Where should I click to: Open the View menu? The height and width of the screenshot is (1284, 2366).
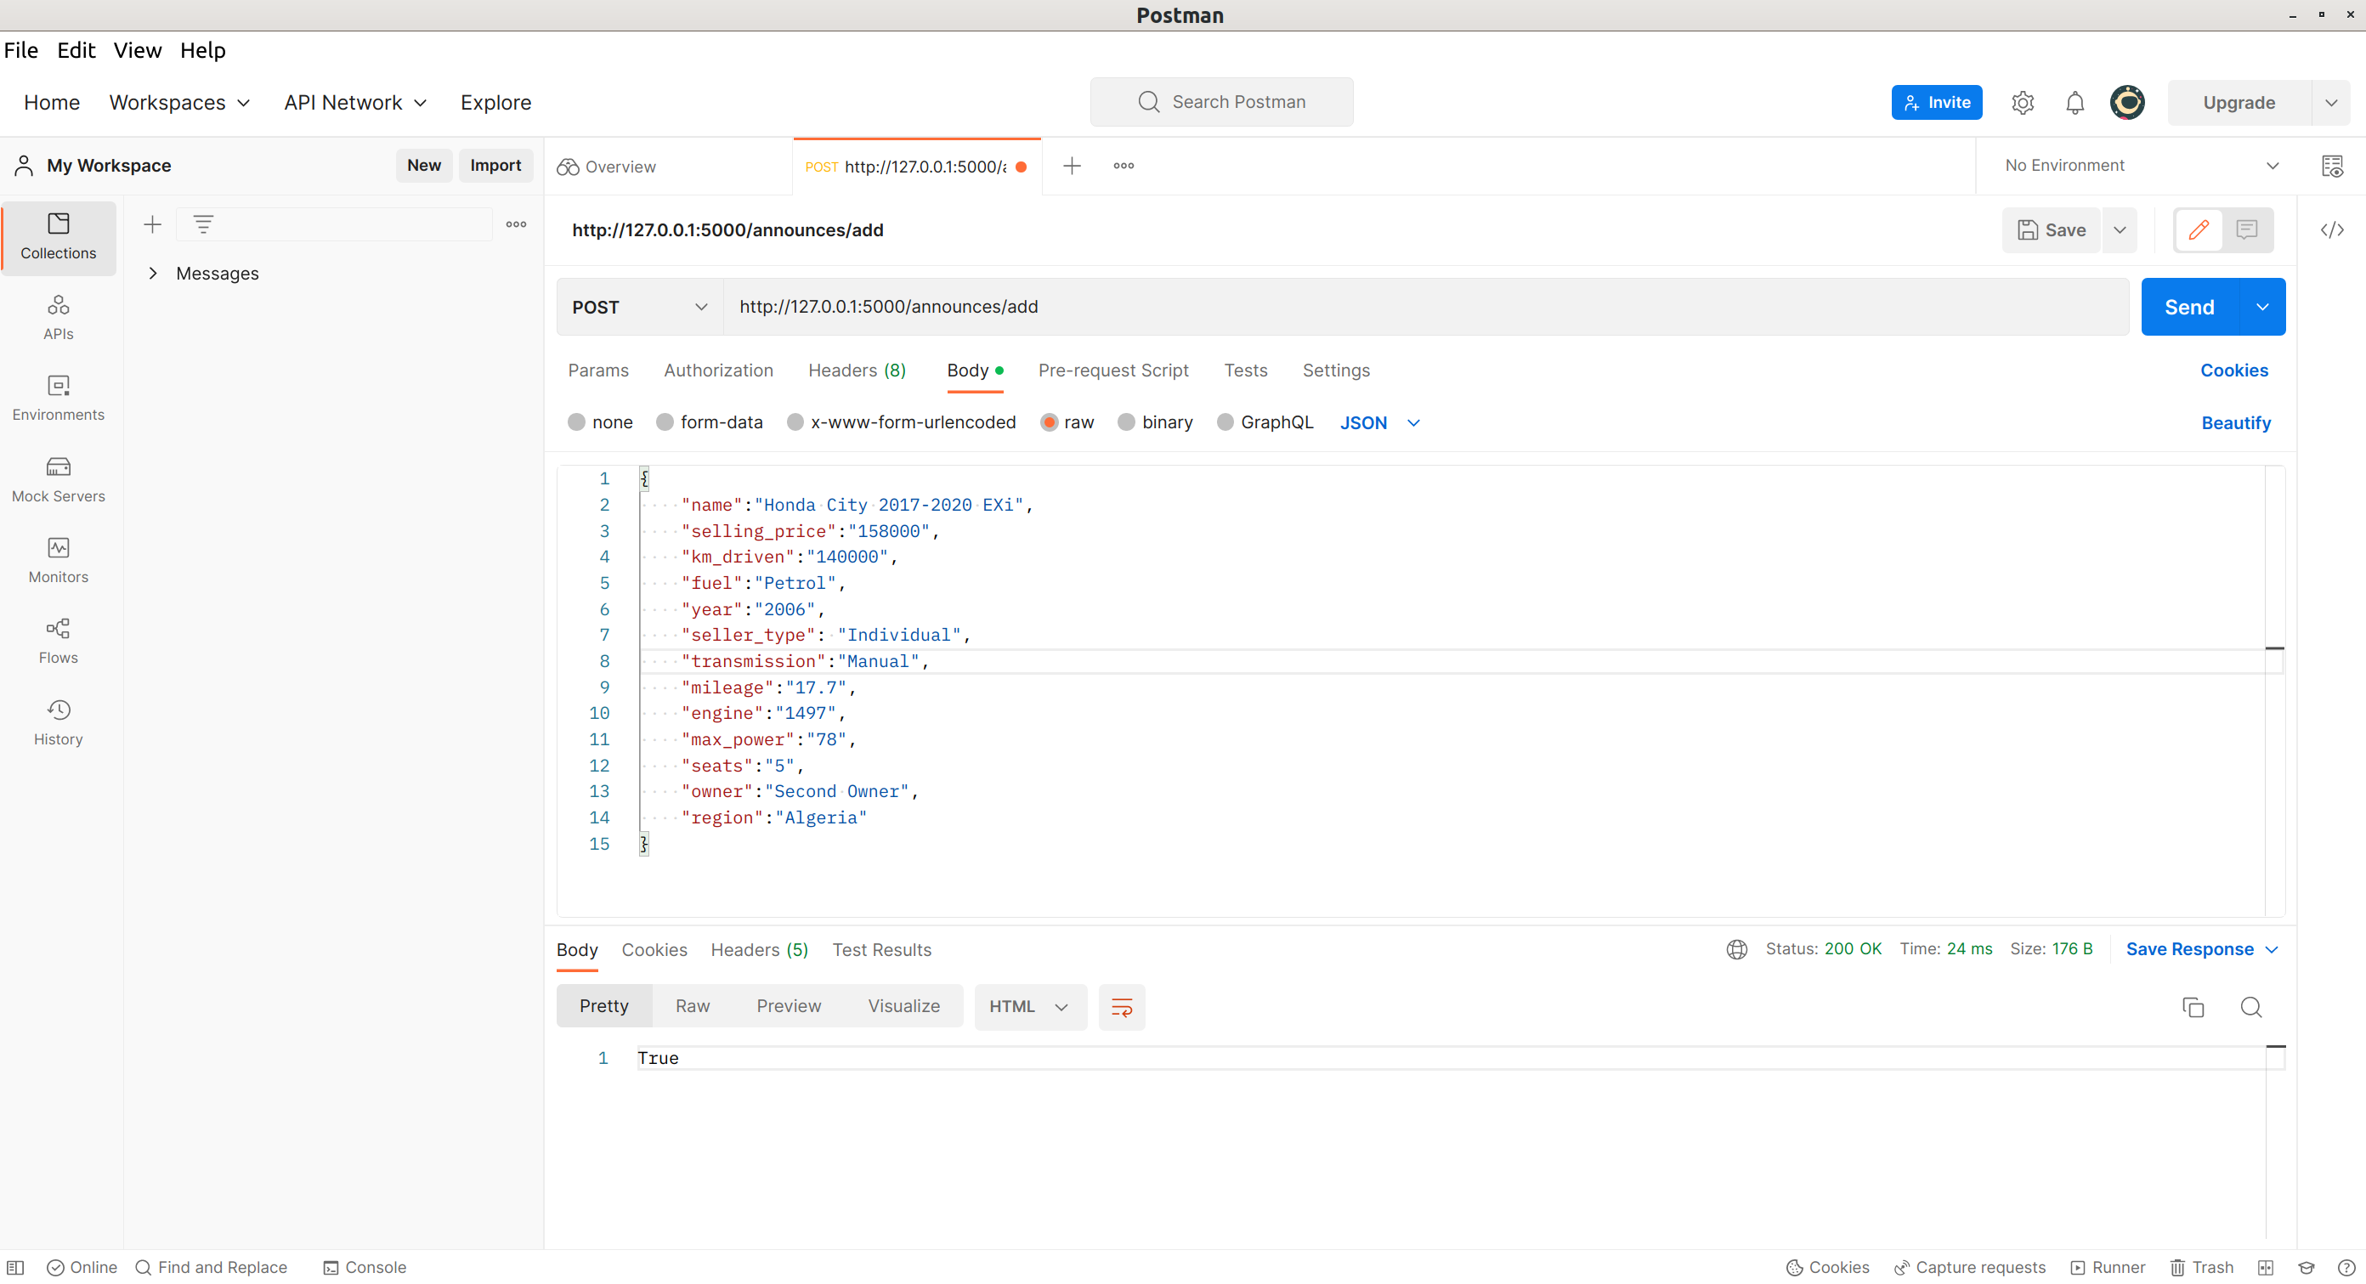137,50
